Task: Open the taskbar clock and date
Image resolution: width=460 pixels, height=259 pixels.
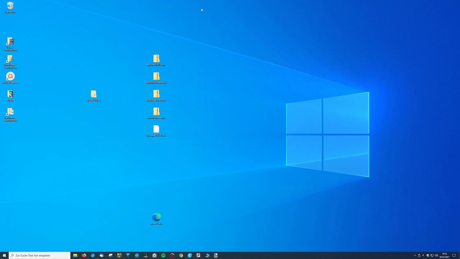Action: (x=445, y=255)
